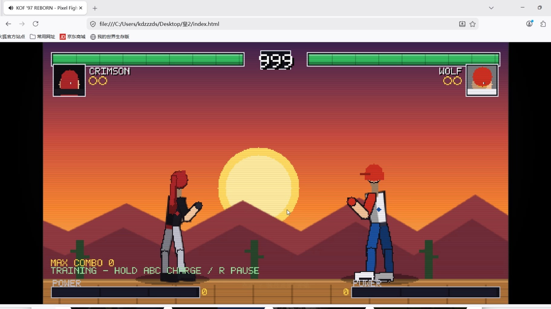Open the 常用网址 bookmark folder

[x=43, y=37]
